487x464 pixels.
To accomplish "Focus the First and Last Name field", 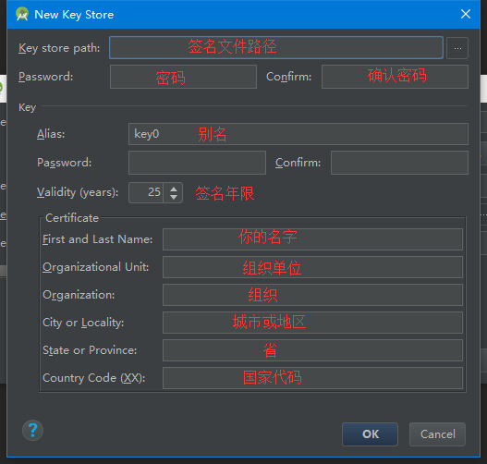I will click(312, 239).
